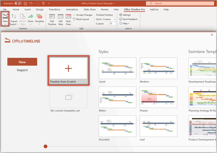
Task: Switch to the Design tab
Action: (40, 10)
